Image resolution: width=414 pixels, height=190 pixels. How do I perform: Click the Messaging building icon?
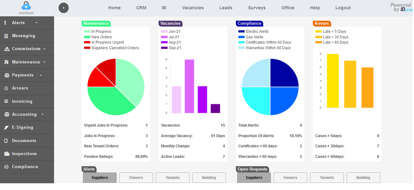[x=6, y=36]
